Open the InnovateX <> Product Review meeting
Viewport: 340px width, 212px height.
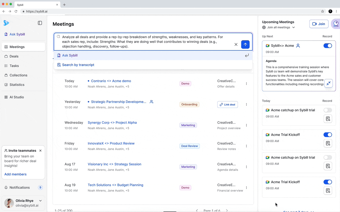point(111,143)
